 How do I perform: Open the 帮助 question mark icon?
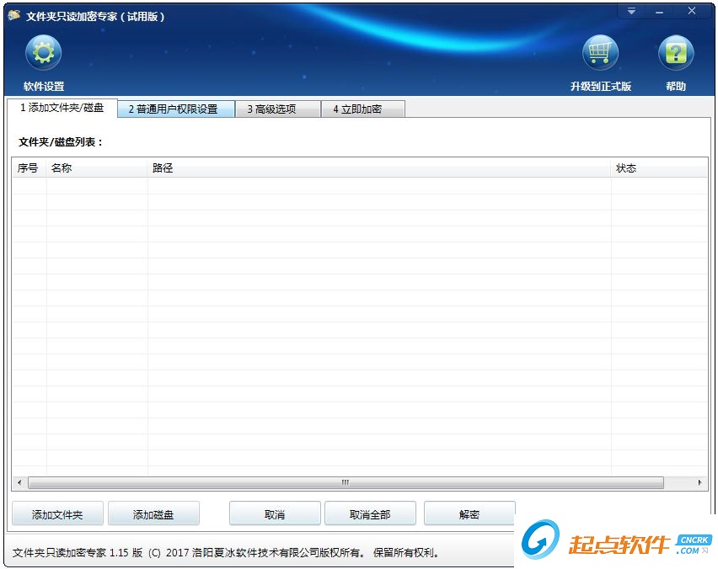[675, 52]
